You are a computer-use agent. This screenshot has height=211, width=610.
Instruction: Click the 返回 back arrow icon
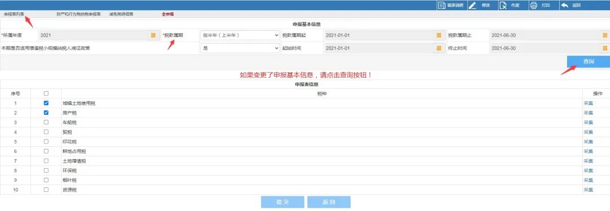pyautogui.click(x=564, y=6)
